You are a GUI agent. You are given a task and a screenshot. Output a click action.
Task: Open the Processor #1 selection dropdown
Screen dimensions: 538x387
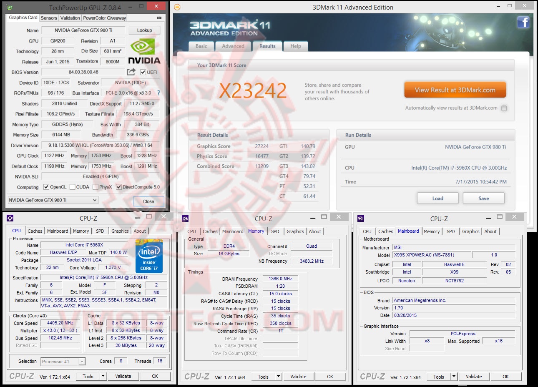pos(63,362)
